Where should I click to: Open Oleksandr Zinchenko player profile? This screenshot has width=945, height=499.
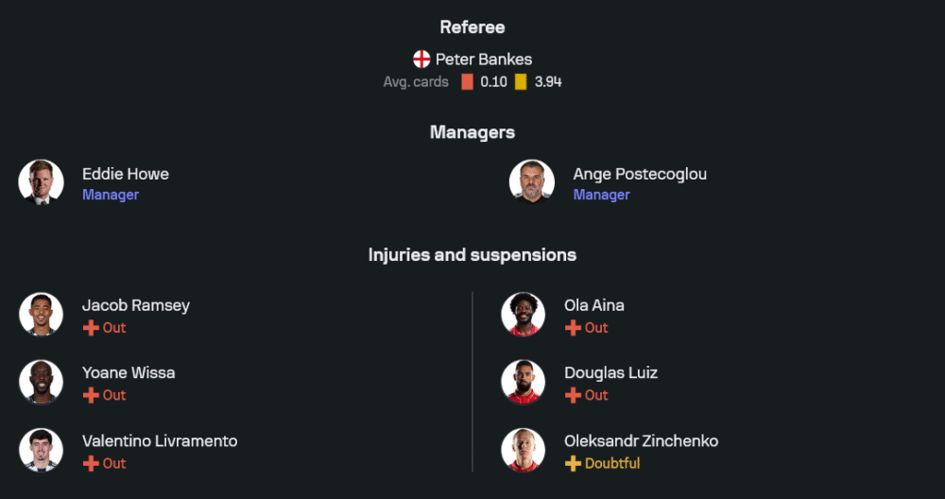click(641, 440)
